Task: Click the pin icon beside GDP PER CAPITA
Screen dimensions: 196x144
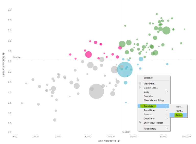Action: (118, 141)
